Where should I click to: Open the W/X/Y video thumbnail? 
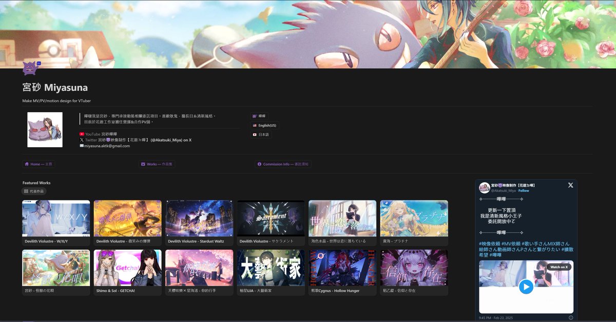tap(56, 218)
